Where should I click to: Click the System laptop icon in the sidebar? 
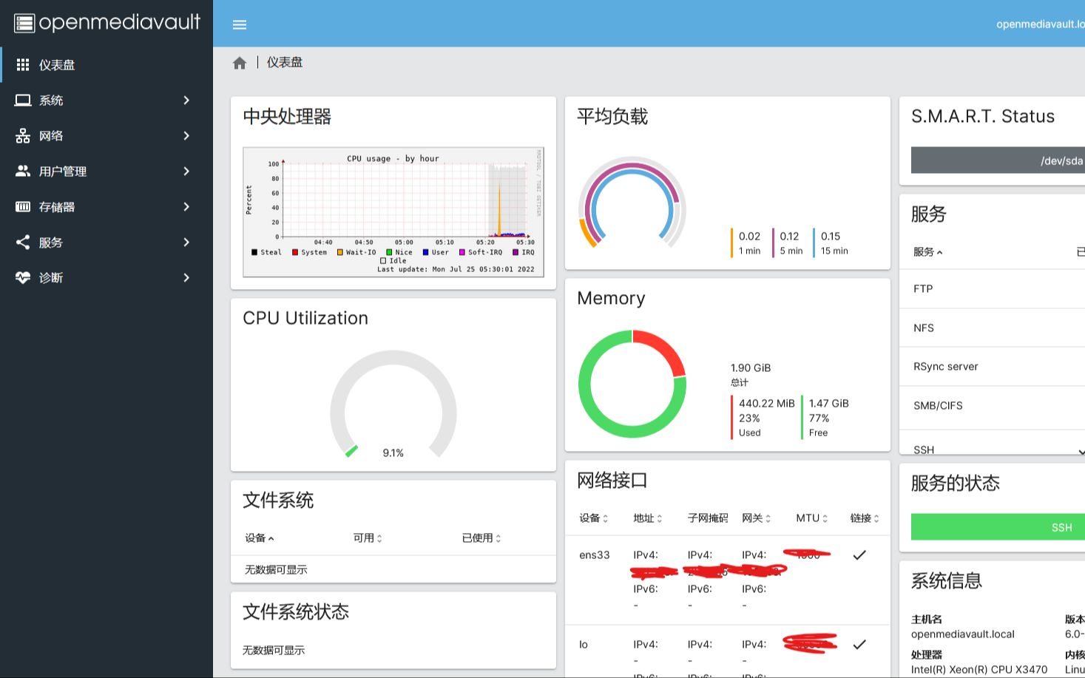click(x=23, y=100)
